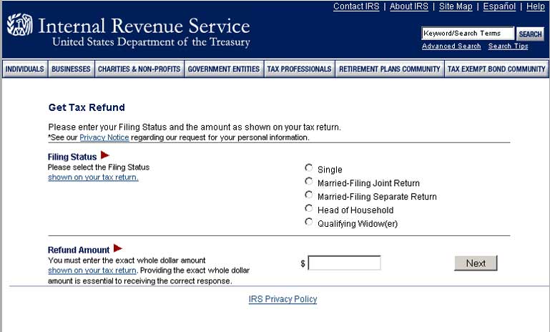550x332 pixels.
Task: Open Charities & Non-Profits section
Action: click(139, 69)
